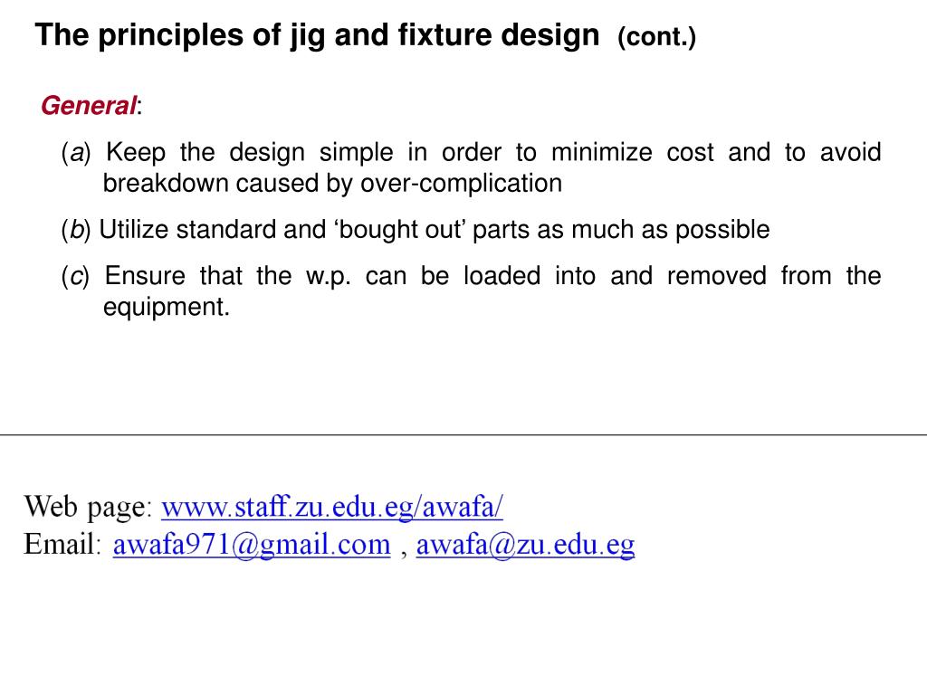Image resolution: width=927 pixels, height=695 pixels.
Task: Click 'breakdown caused by' text in item a
Action: [x=228, y=184]
